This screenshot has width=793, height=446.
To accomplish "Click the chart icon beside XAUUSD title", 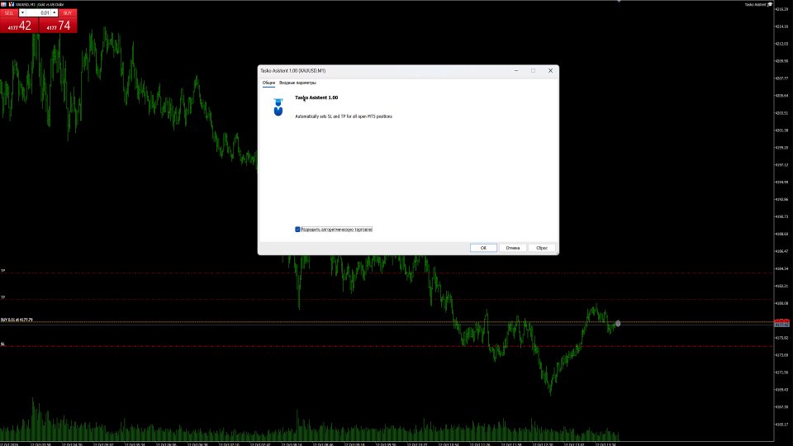I will click(11, 4).
